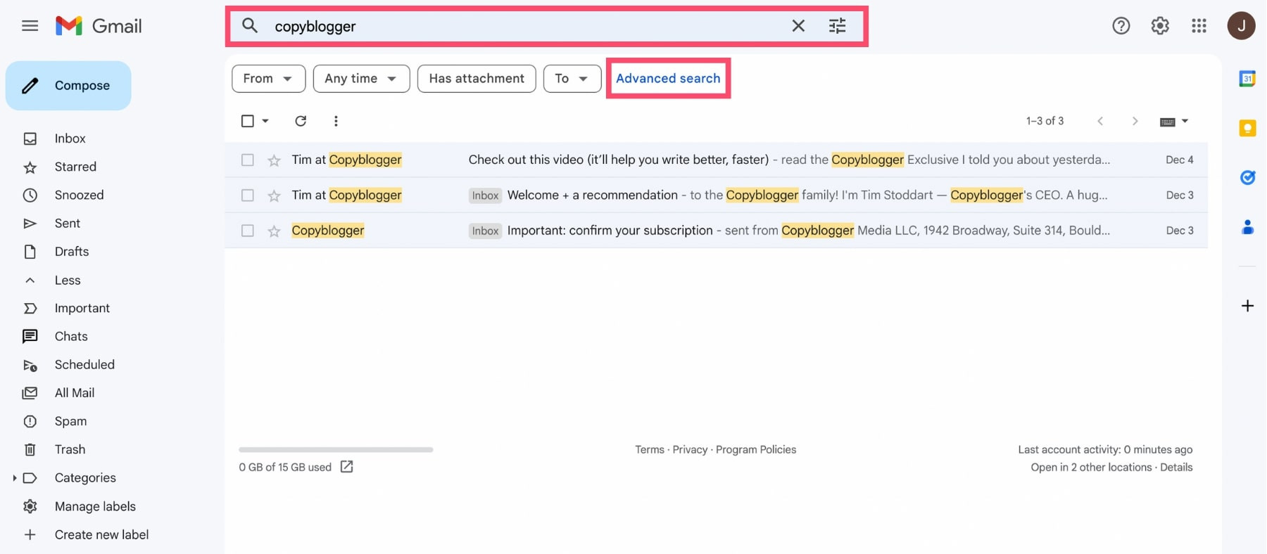
Task: Open the main menu hamburger icon
Action: pos(30,26)
